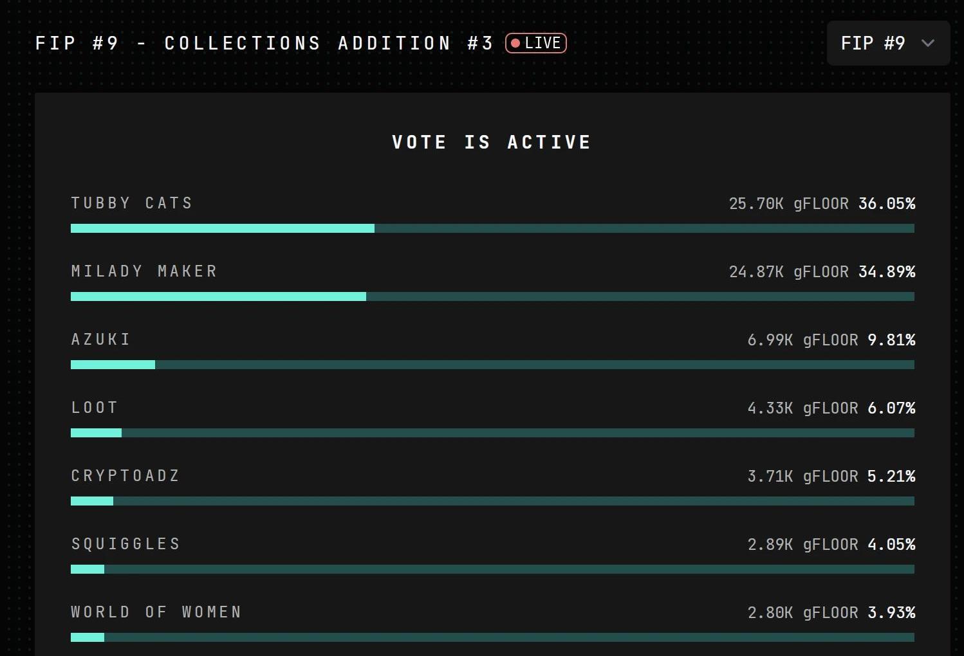964x656 pixels.
Task: Click the Tubby Cats vote progress bar
Action: pos(492,228)
